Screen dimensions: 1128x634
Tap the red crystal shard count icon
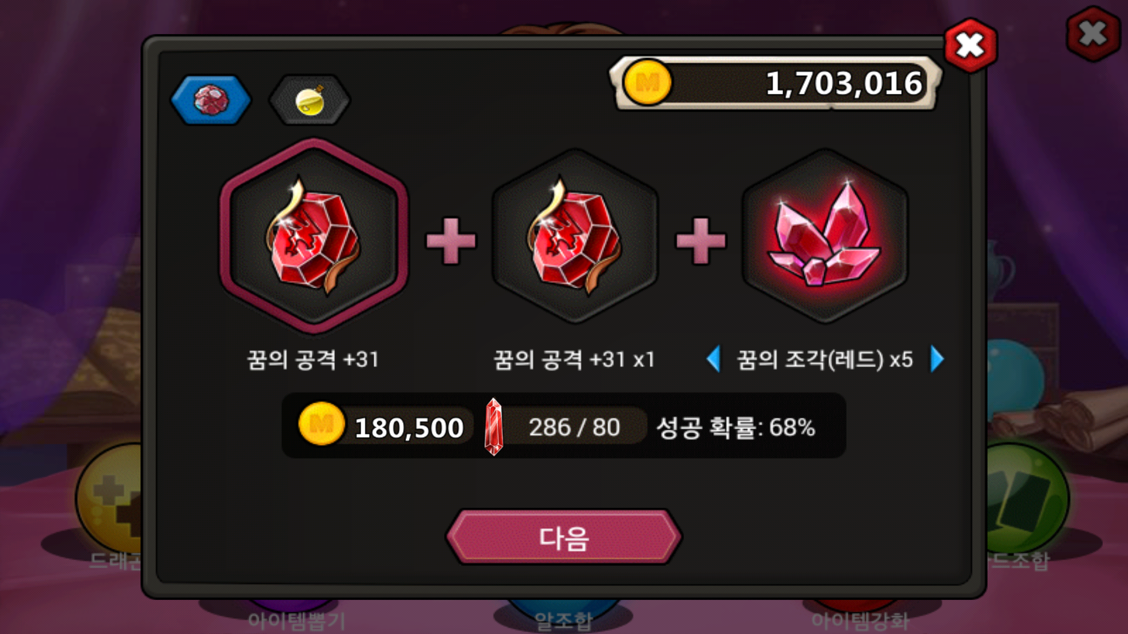(x=493, y=427)
